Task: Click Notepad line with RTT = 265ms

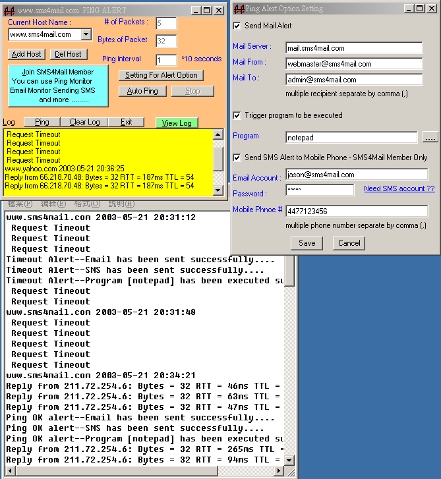Action: click(x=145, y=449)
